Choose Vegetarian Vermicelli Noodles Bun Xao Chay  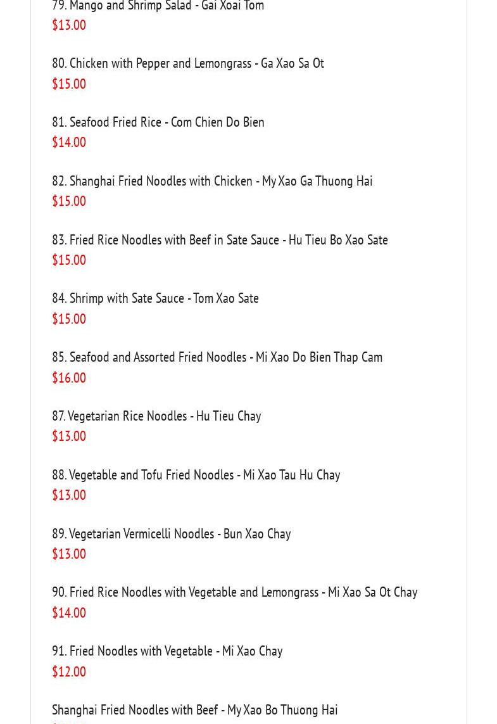(x=171, y=534)
